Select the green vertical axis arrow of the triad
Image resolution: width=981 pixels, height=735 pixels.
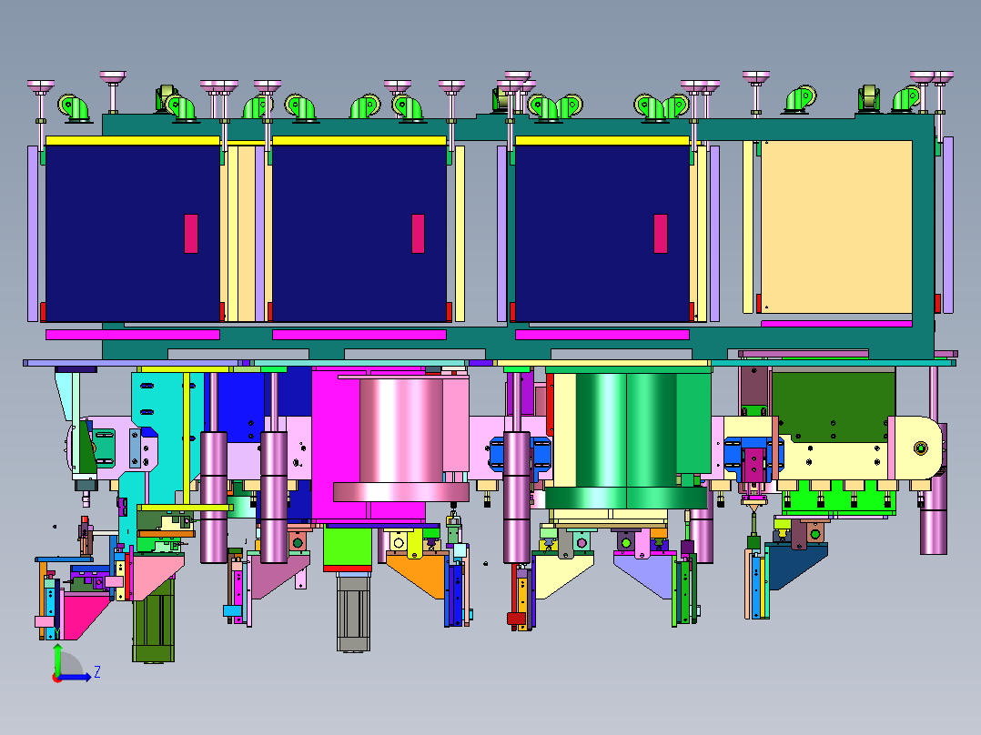tap(57, 659)
